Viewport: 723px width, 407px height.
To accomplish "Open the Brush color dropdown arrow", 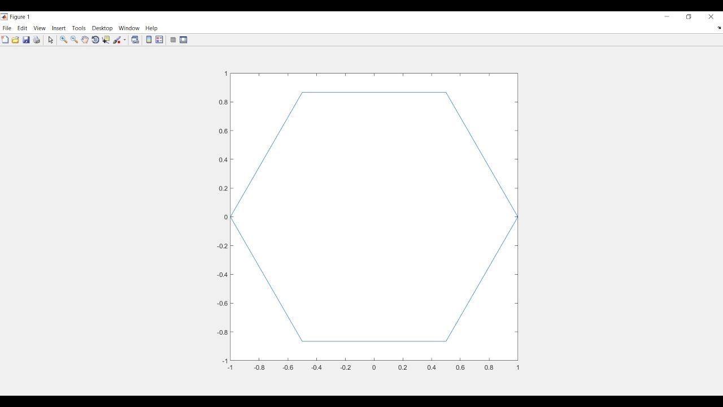I will [x=125, y=40].
